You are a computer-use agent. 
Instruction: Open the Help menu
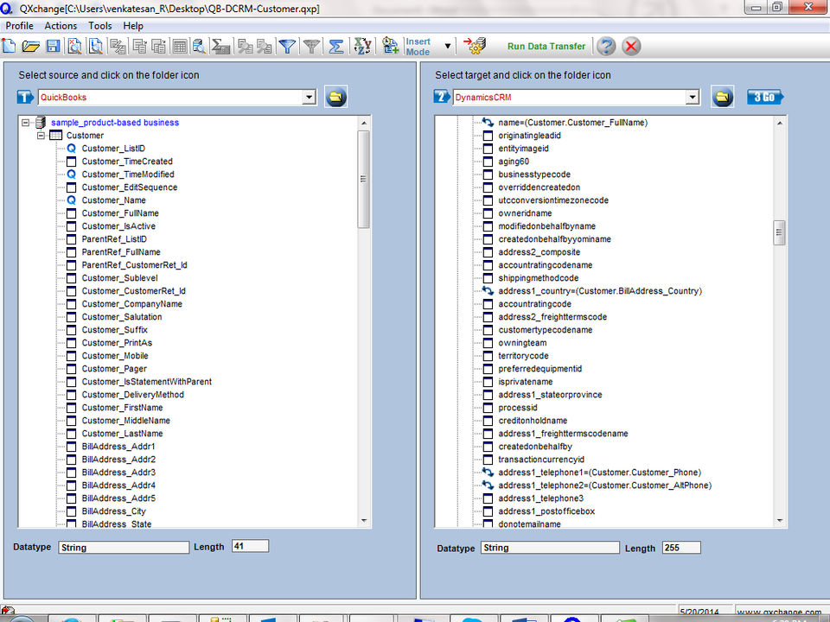pos(133,26)
